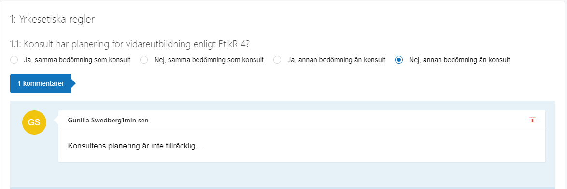This screenshot has width=567, height=189.
Task: Click label text 'Nej, samma bedömning som konsult'
Action: pos(209,60)
